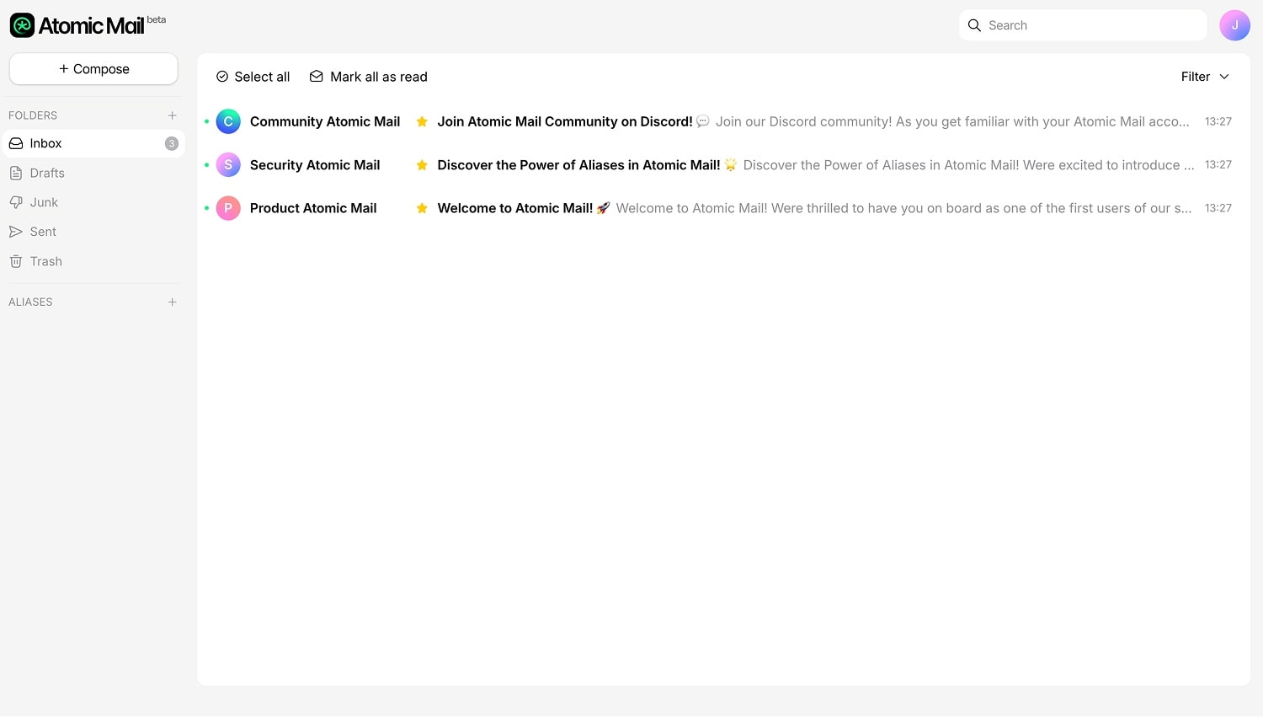
Task: Unstar the Discover the Power of Aliases email
Action: [422, 165]
